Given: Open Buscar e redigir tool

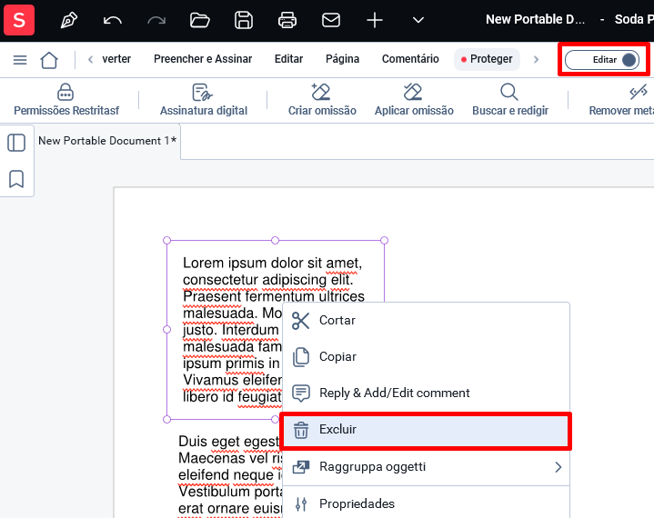Looking at the screenshot, I should click(509, 100).
